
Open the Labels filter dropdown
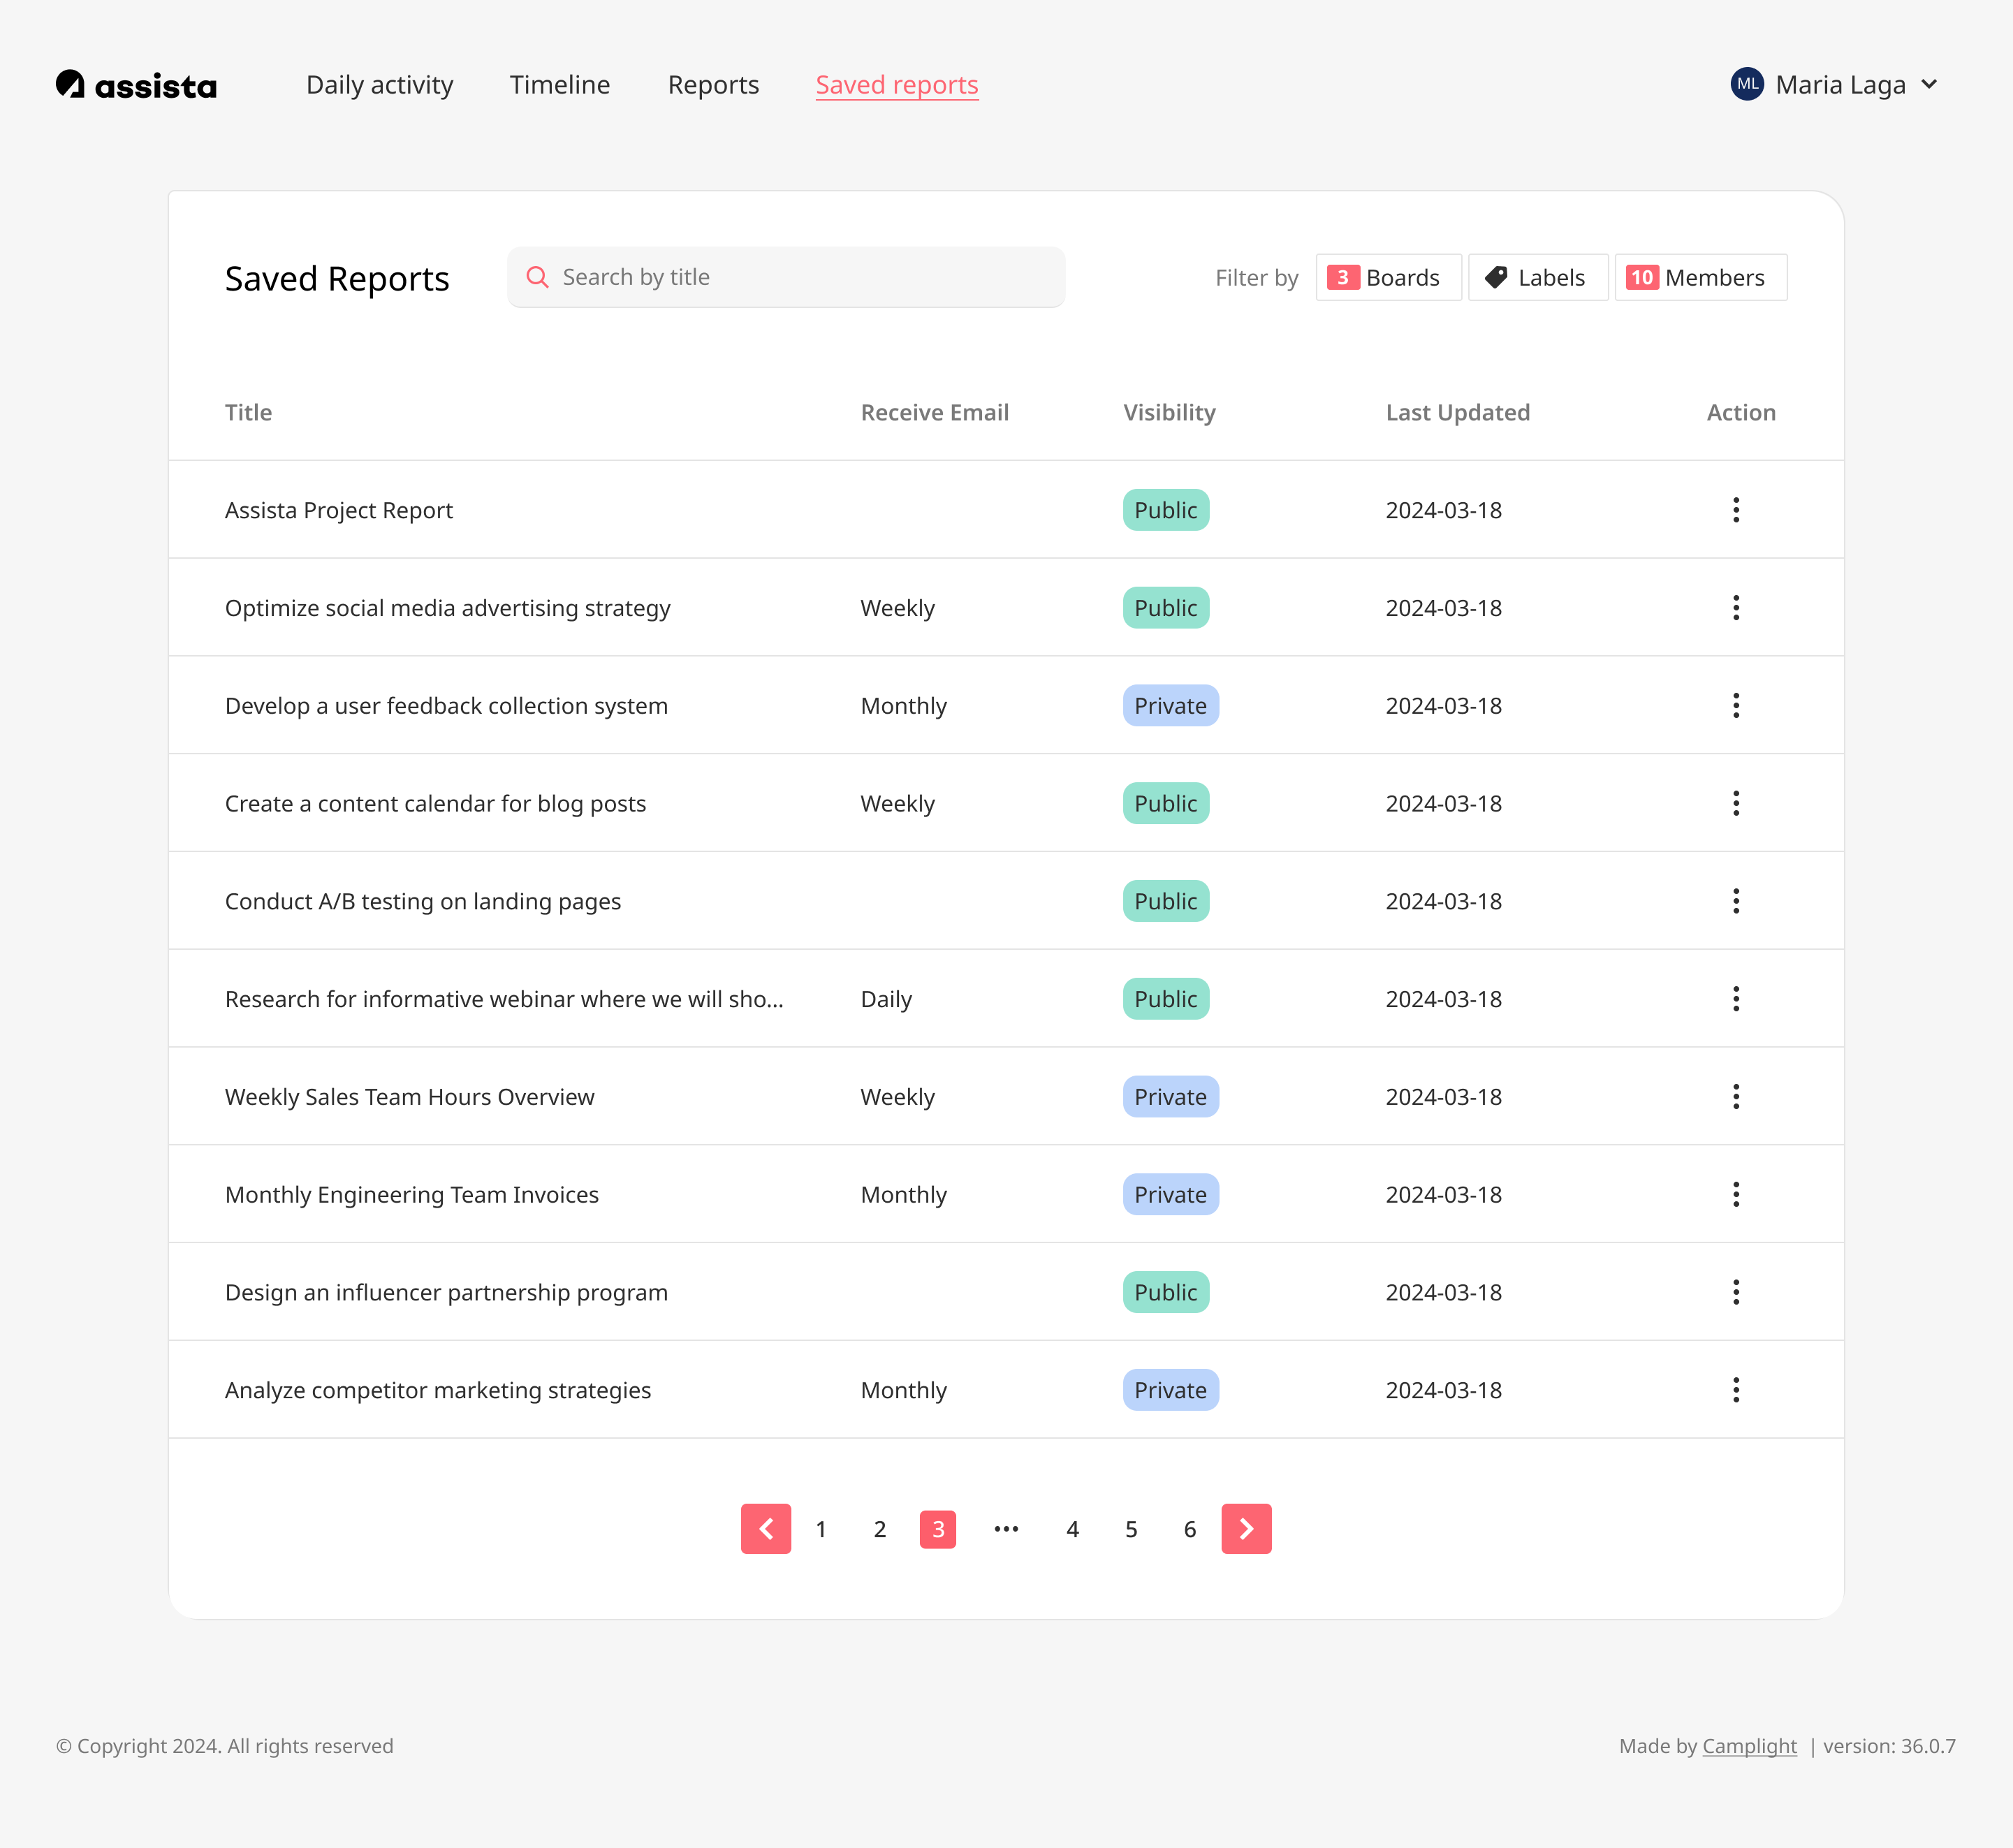point(1537,277)
